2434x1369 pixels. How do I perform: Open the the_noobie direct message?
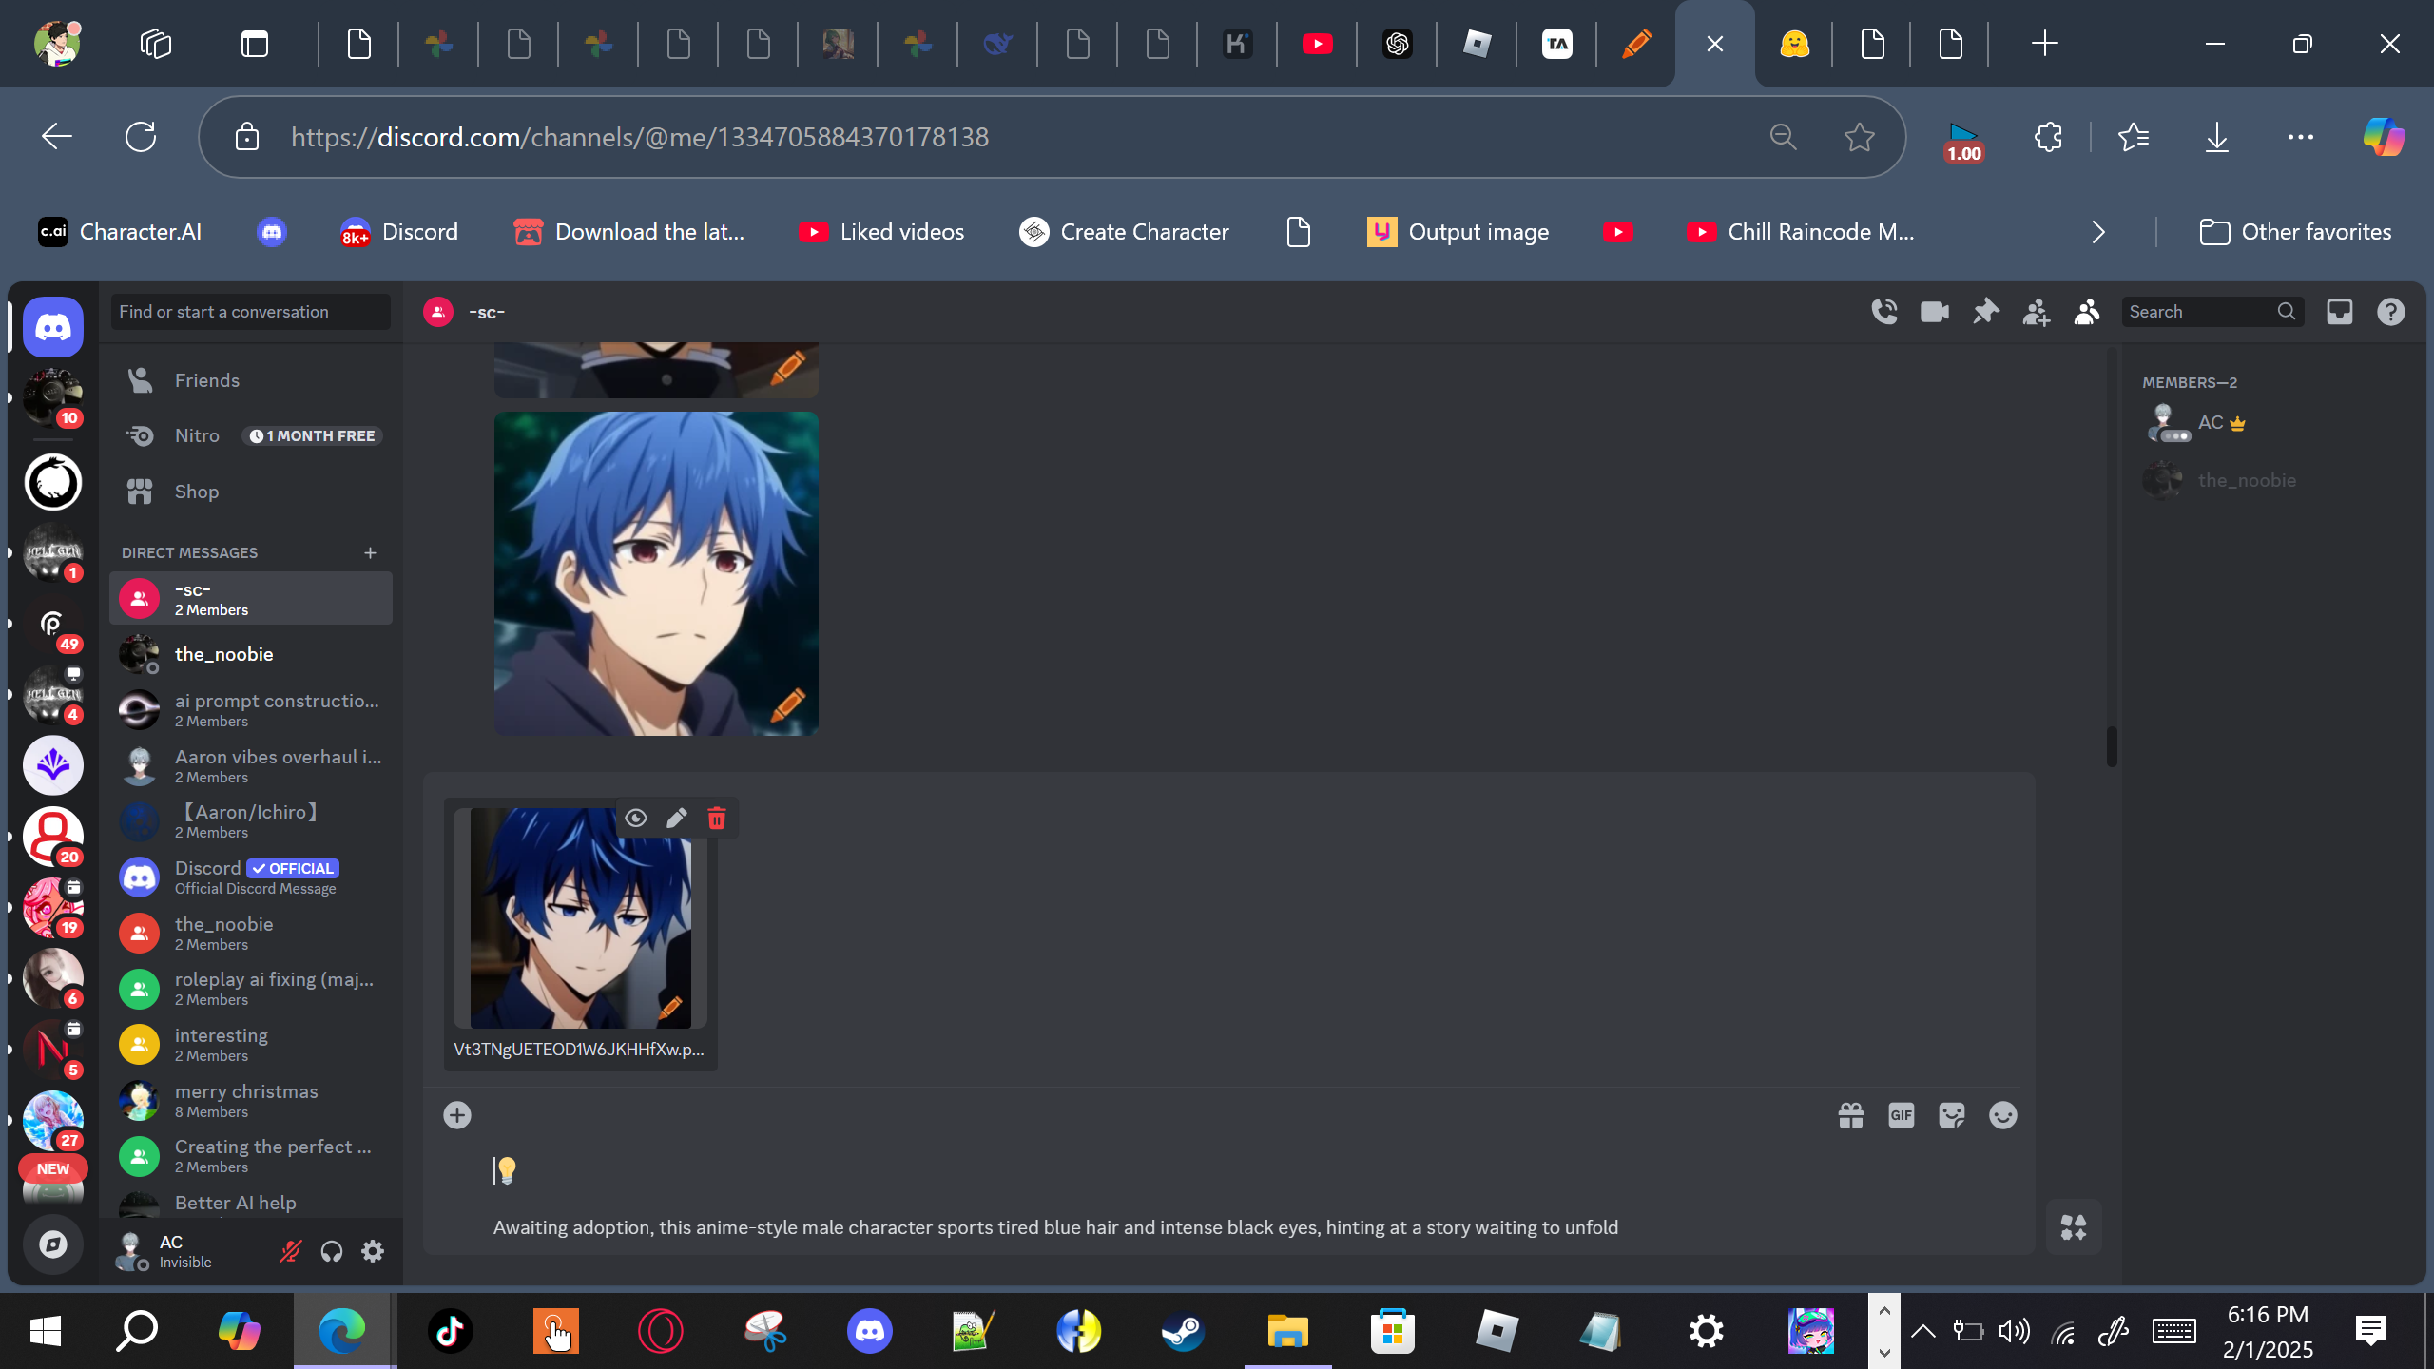(224, 654)
